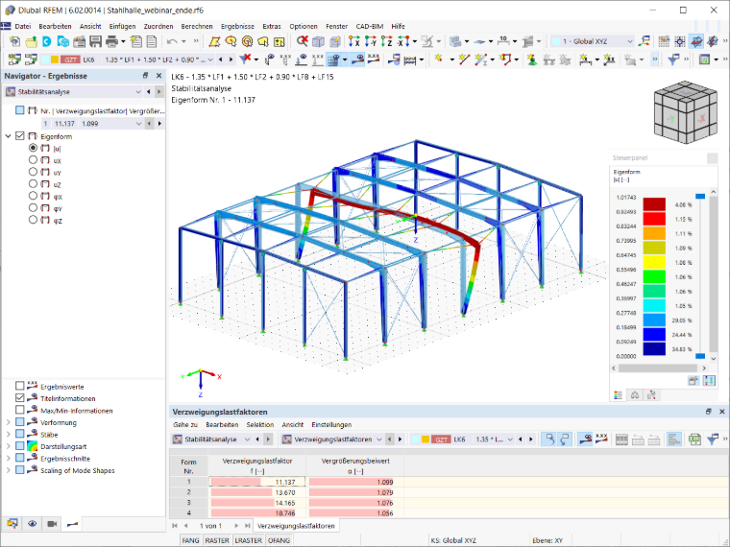Open the Gehe zu table menu

point(185,425)
